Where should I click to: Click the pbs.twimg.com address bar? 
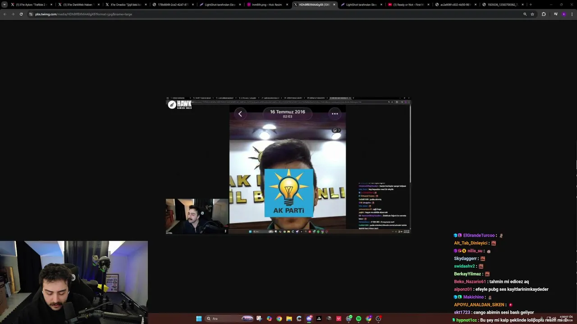coord(270,14)
